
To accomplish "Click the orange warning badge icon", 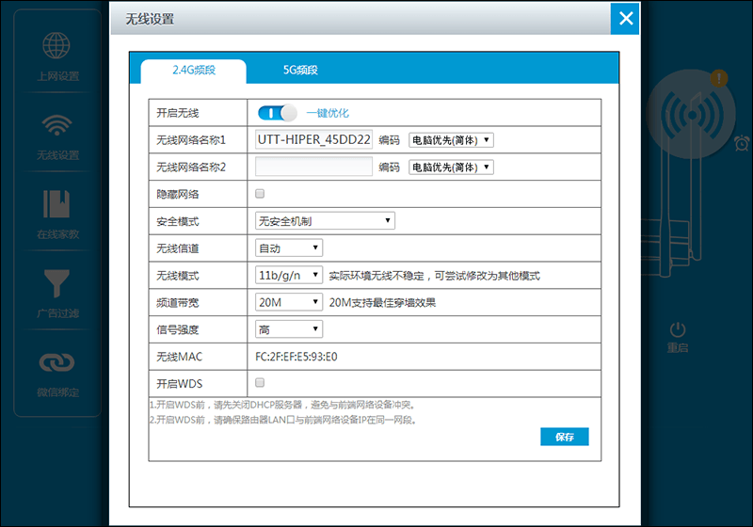I will pos(719,78).
